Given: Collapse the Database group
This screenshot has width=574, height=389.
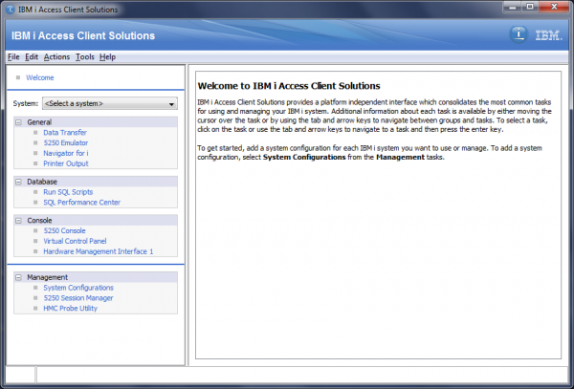Looking at the screenshot, I should pos(19,182).
